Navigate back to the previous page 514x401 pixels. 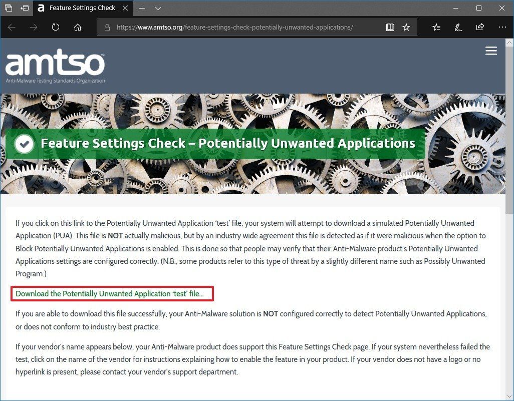[11, 27]
